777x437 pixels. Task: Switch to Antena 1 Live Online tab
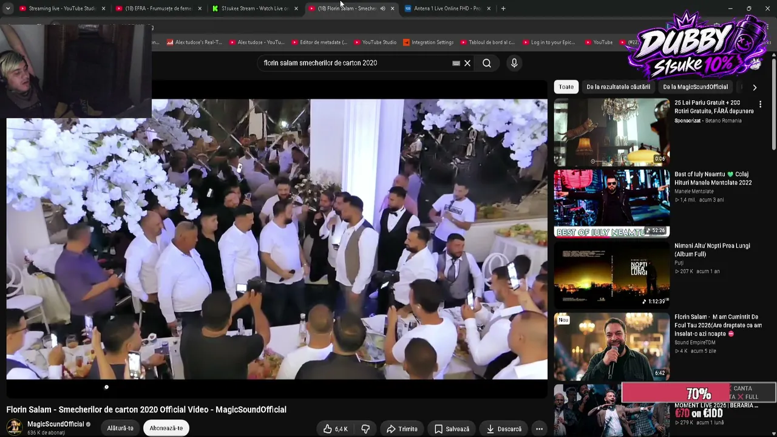(x=447, y=8)
